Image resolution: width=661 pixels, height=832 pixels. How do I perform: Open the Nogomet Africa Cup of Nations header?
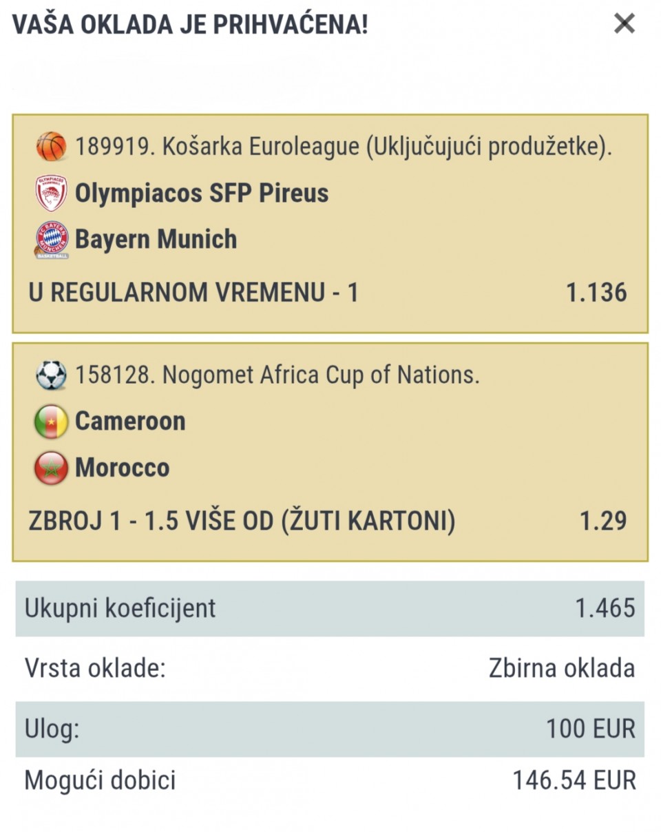(277, 375)
